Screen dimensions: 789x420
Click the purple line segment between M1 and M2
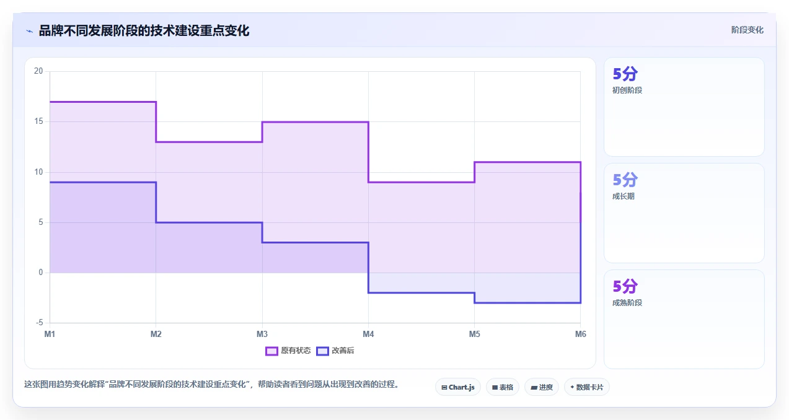(103, 102)
